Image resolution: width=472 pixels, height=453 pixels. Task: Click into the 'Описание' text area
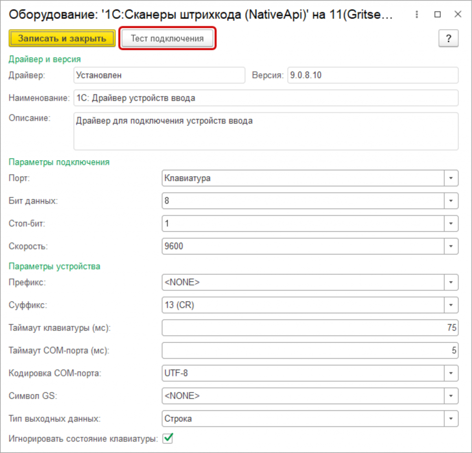[x=265, y=131]
